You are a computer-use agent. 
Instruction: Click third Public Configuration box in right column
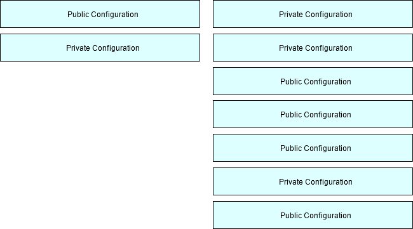(x=313, y=148)
